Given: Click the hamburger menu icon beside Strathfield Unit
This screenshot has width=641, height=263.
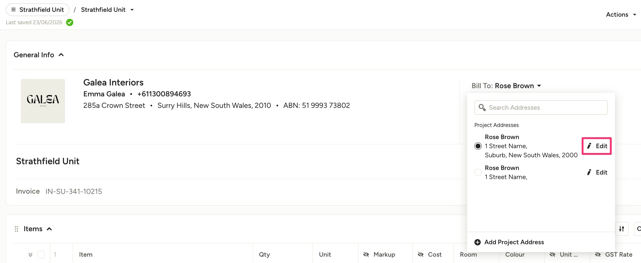Looking at the screenshot, I should tap(13, 10).
